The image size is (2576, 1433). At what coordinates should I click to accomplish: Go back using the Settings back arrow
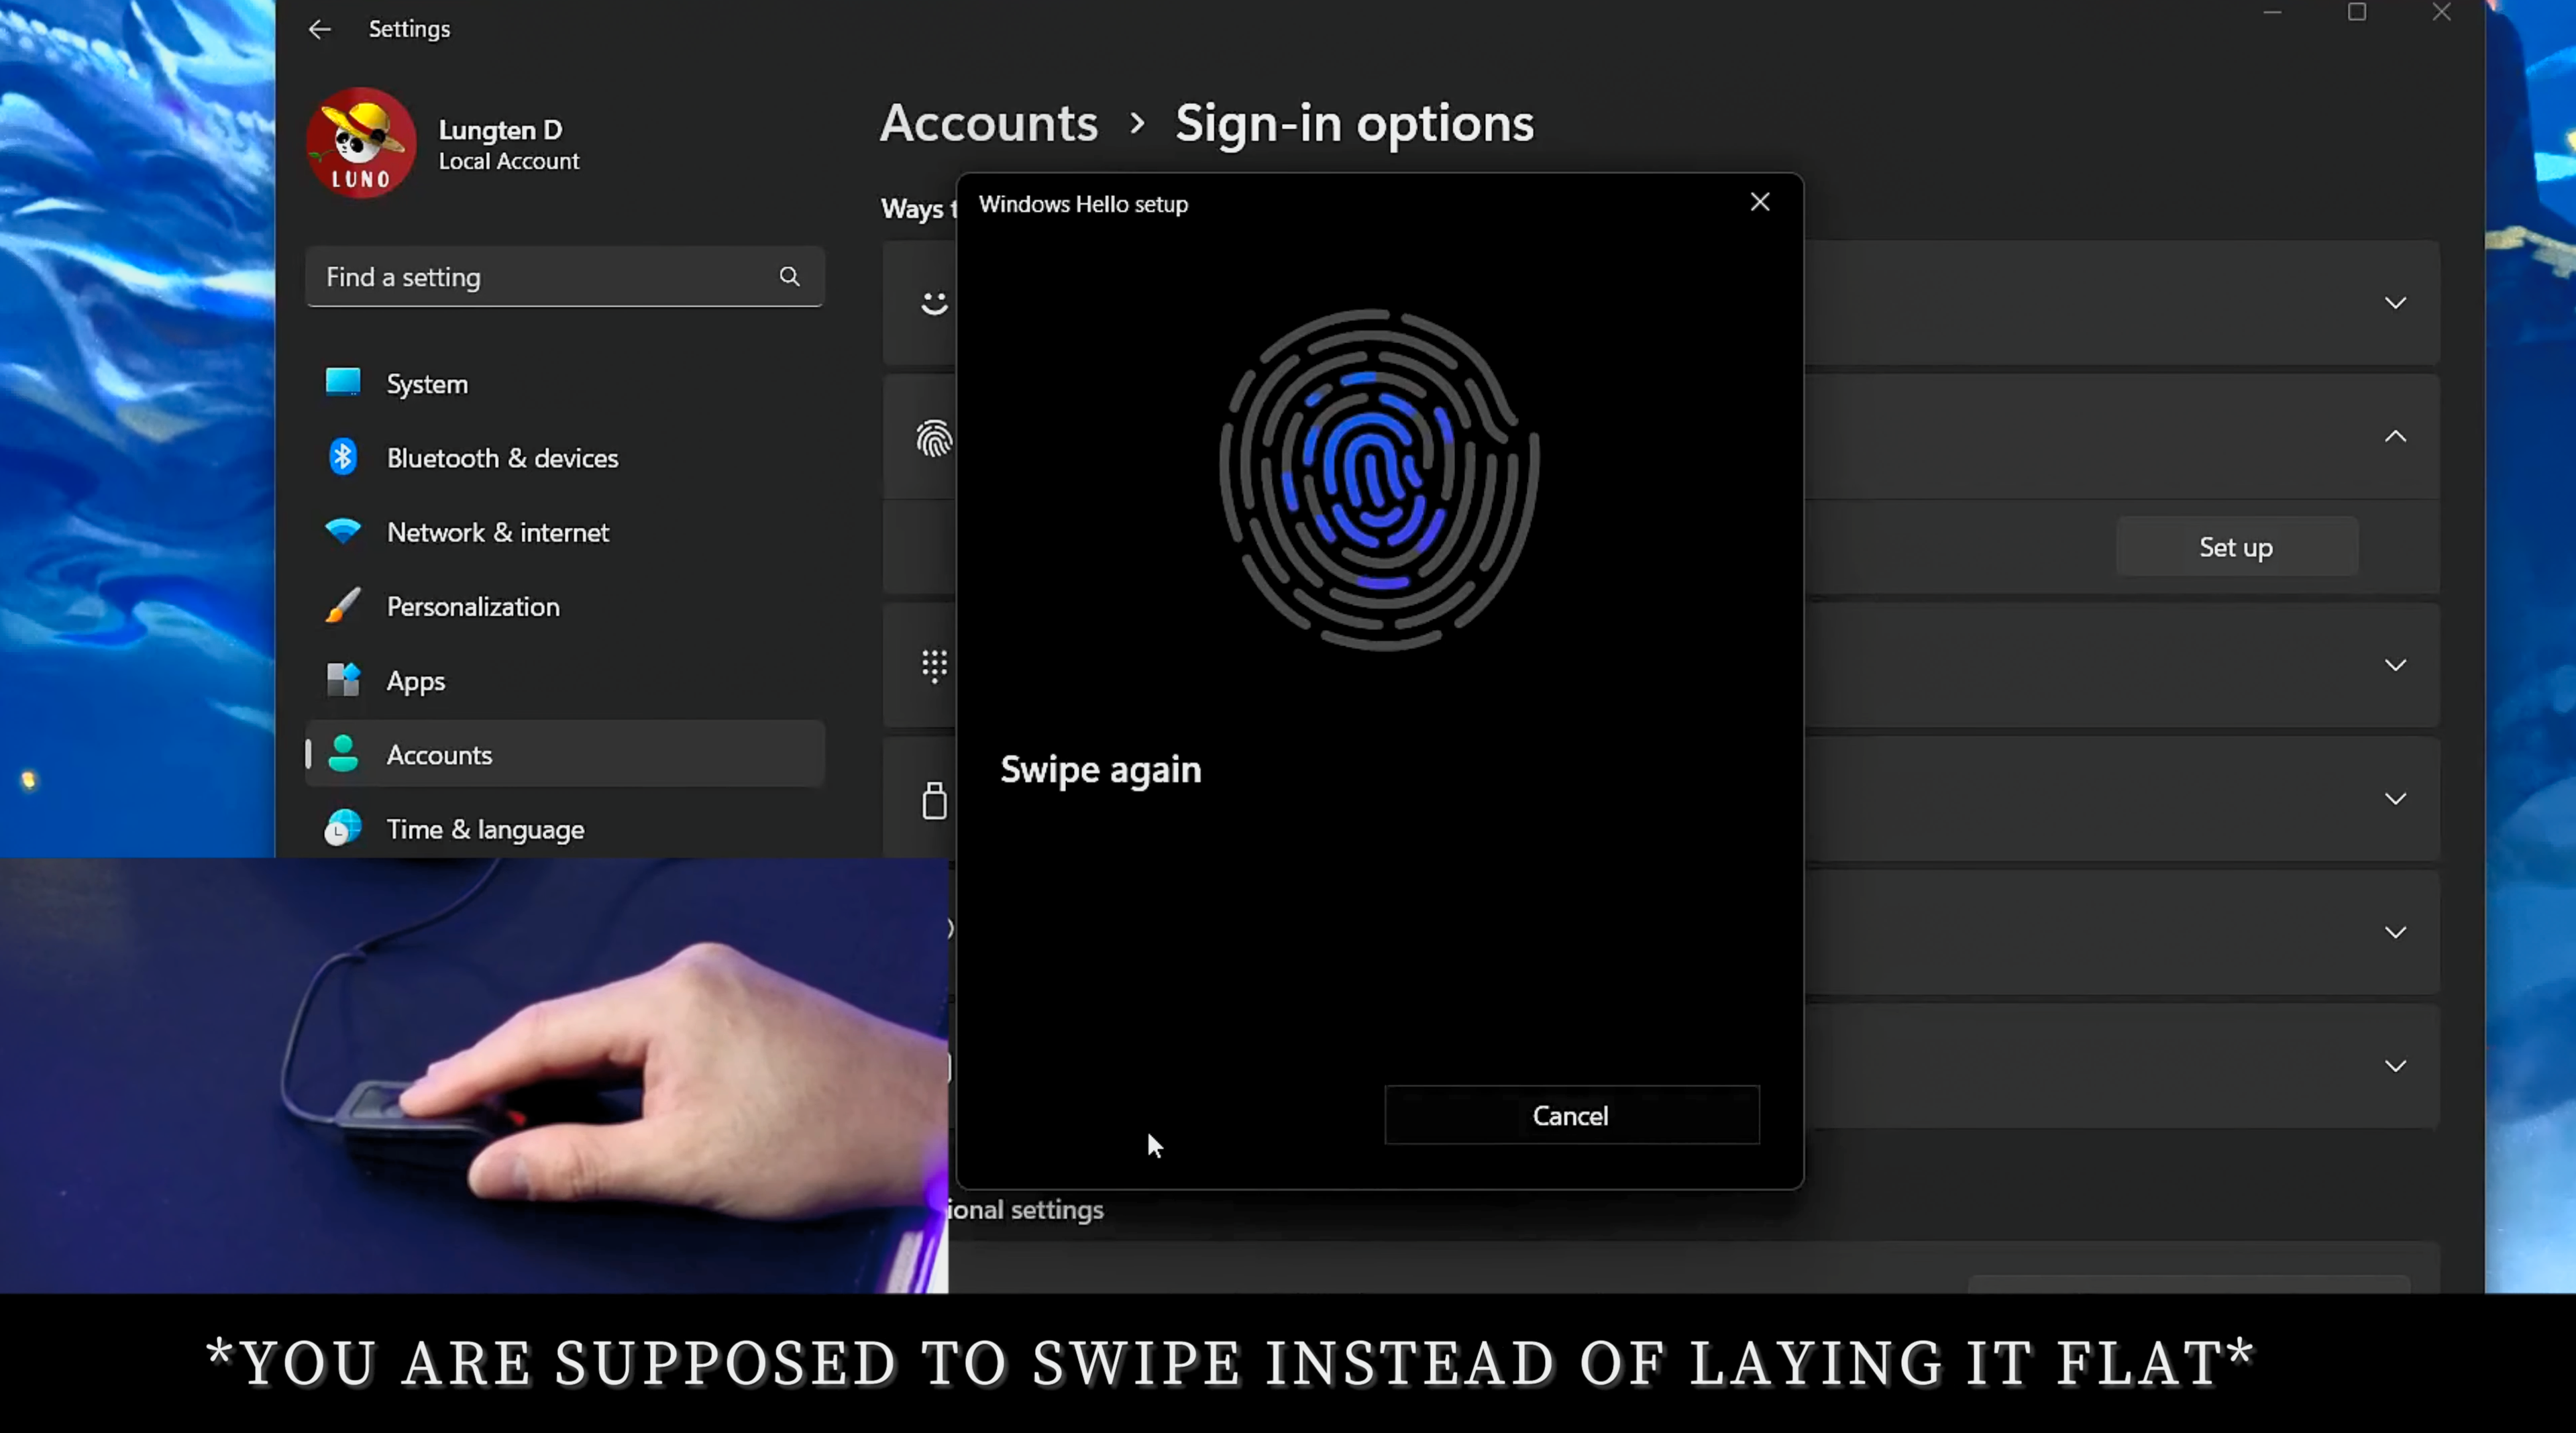point(319,29)
